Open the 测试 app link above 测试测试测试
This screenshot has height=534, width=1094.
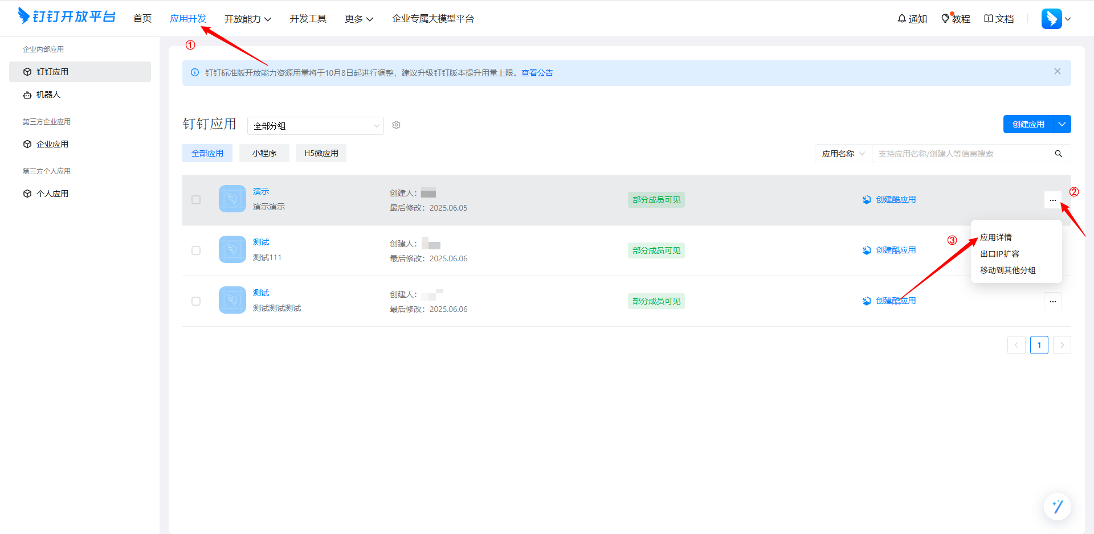(x=261, y=293)
